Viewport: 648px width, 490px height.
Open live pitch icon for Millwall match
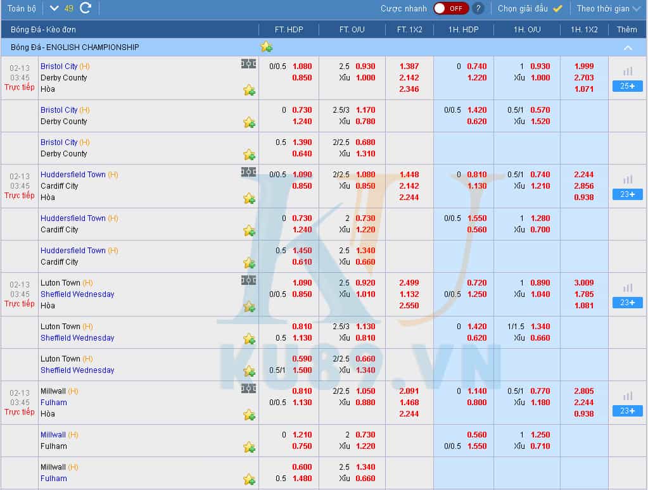tap(248, 388)
